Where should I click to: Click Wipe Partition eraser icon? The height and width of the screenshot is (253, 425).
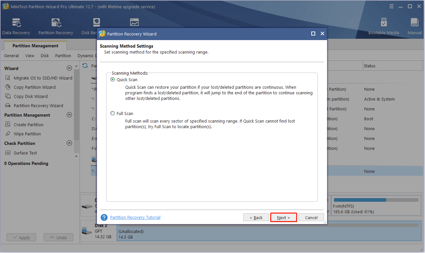click(x=8, y=134)
